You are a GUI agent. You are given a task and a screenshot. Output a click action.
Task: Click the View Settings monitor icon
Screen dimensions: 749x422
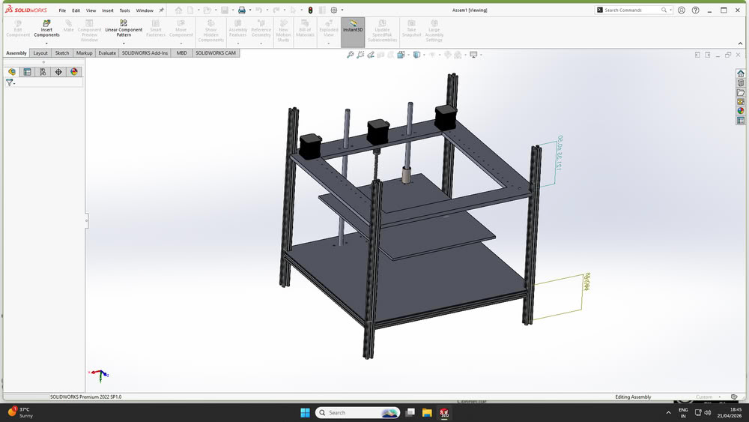tap(473, 55)
